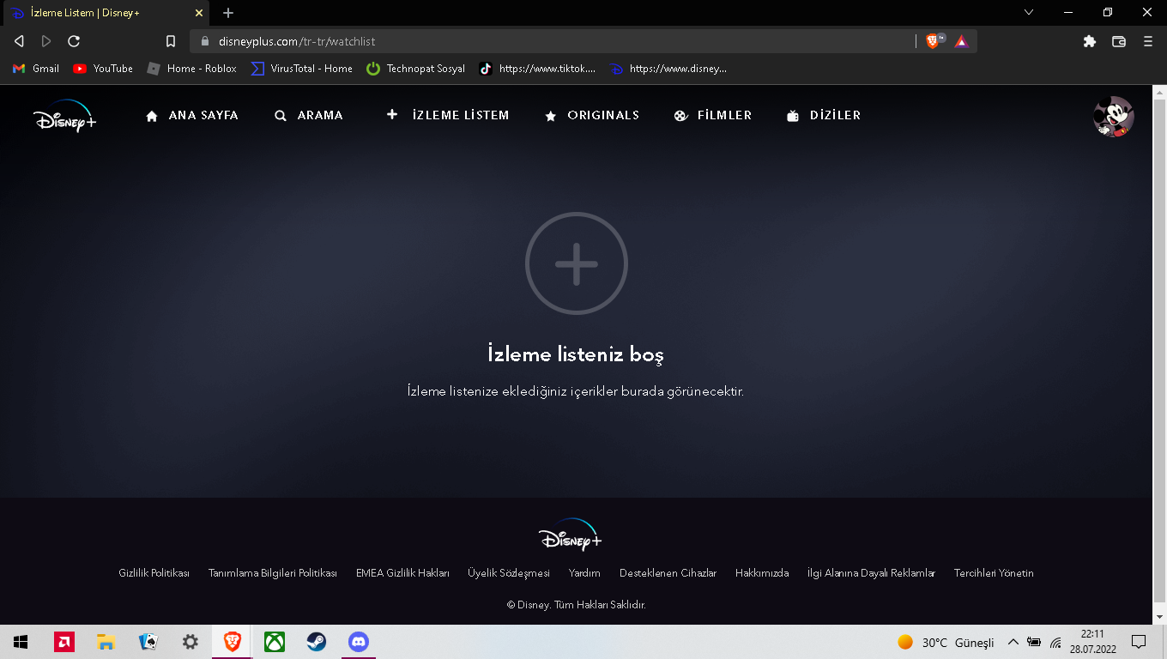Screen dimensions: 1167x659
Task: Open ARAMA search page
Action: (x=309, y=116)
